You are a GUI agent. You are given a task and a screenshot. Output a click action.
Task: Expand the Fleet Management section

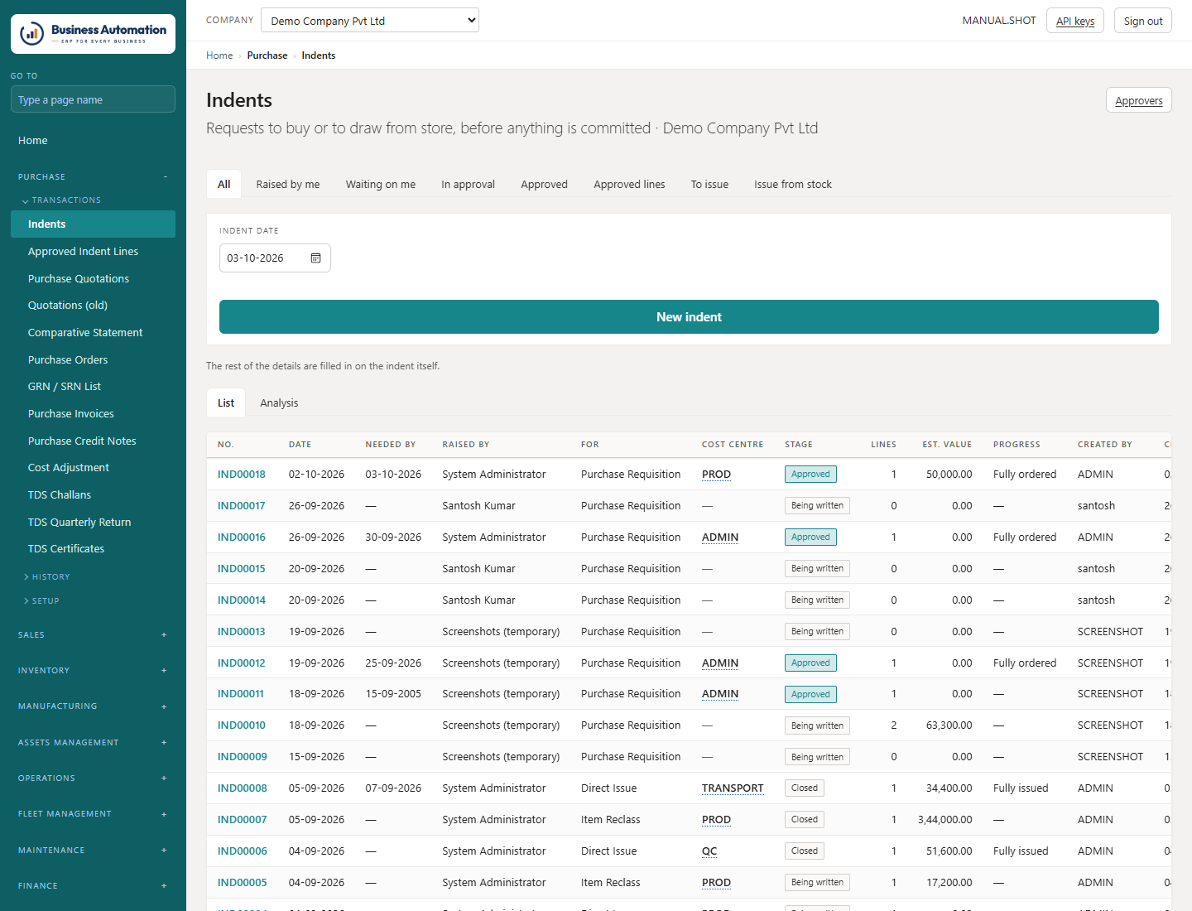pyautogui.click(x=93, y=814)
